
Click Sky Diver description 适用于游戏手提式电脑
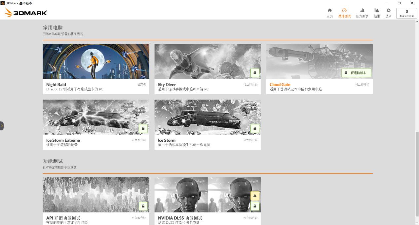pos(183,89)
